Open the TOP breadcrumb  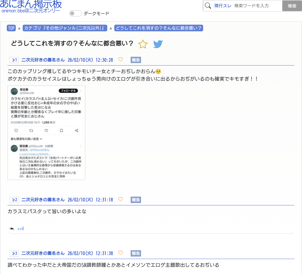[x=11, y=28]
